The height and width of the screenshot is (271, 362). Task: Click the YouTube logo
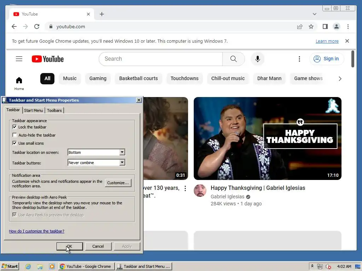[48, 59]
